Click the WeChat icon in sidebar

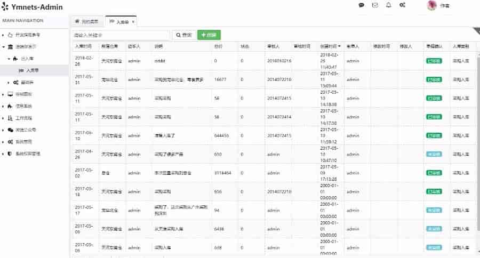pos(10,130)
